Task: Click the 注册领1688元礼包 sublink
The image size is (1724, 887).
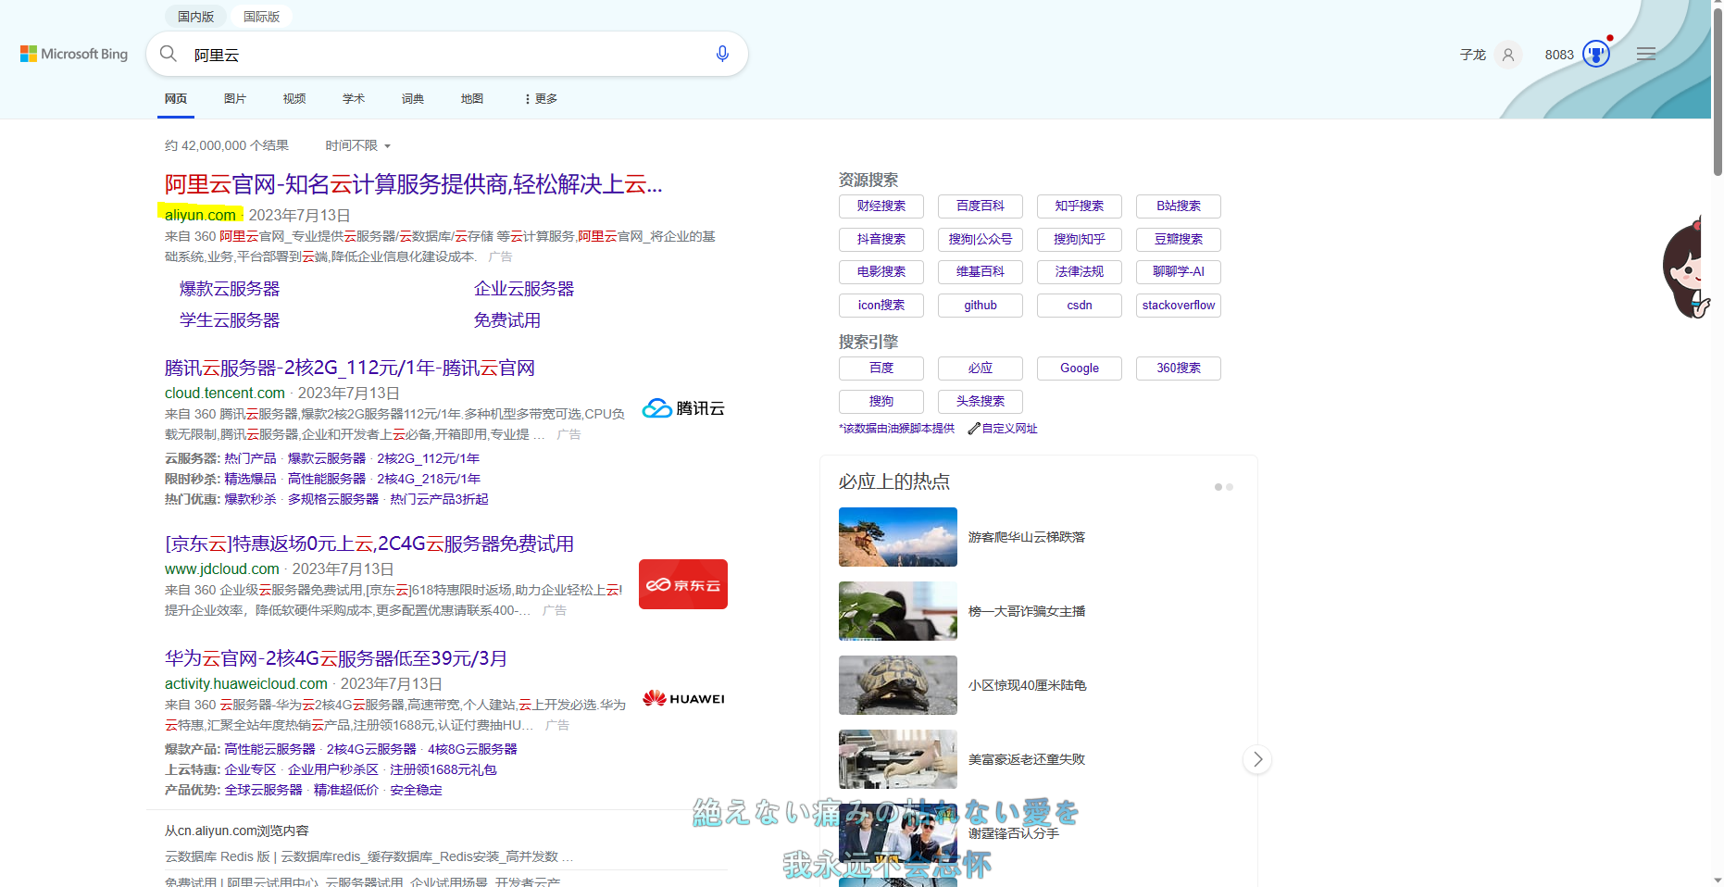Action: pyautogui.click(x=443, y=769)
